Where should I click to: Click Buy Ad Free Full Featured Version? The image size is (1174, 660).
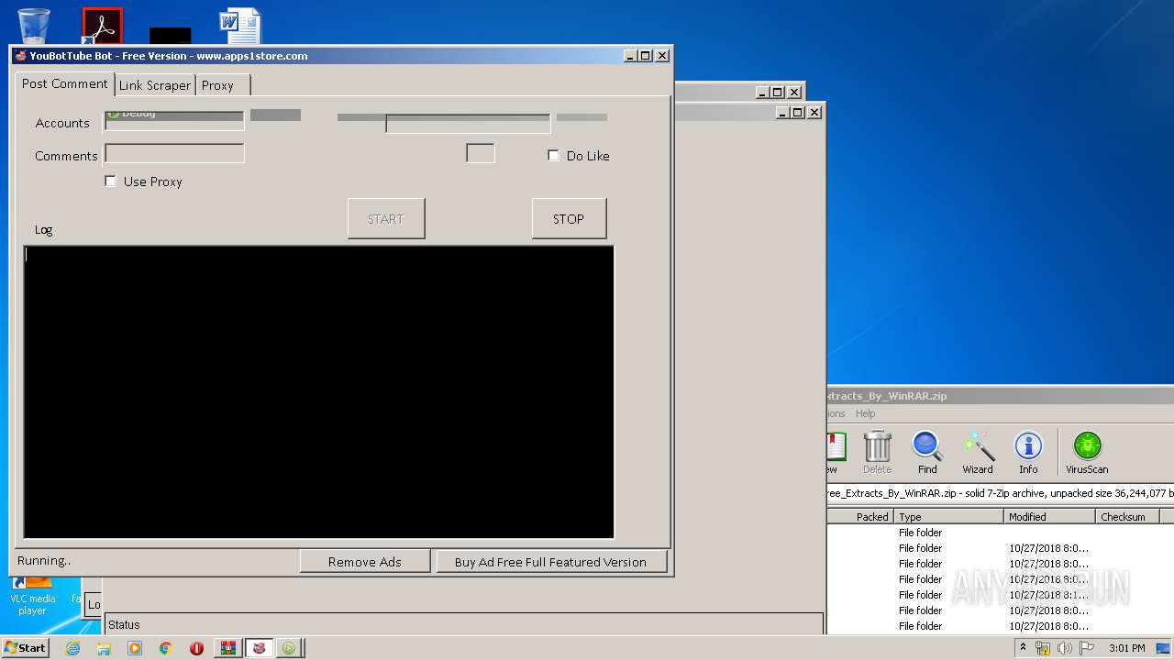tap(550, 562)
